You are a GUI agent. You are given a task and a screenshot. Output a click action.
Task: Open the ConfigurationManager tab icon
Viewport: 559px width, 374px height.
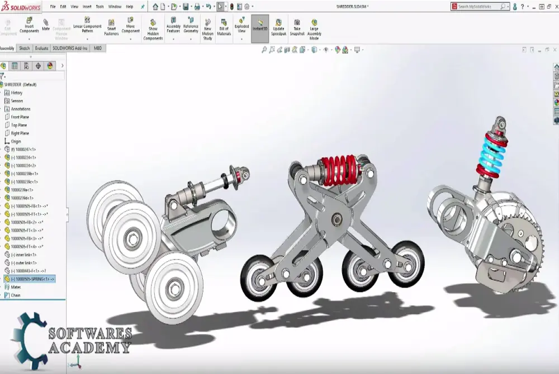tap(26, 66)
